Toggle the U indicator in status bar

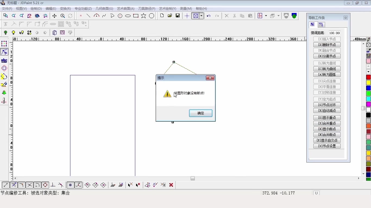coord(316,193)
